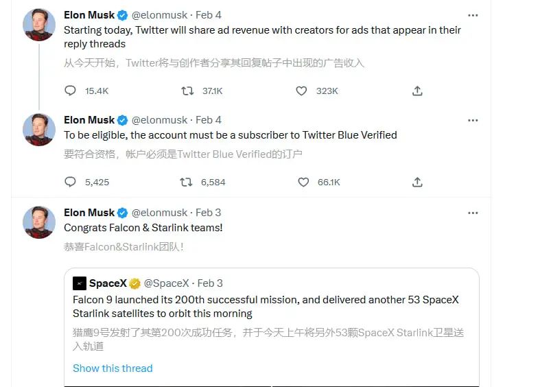Reply to the Twitter Blue Verified tweet

coord(70,182)
